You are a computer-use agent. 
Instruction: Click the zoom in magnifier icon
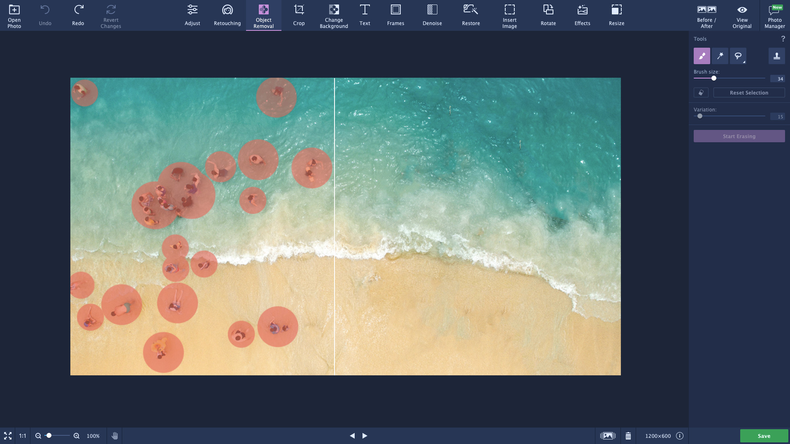click(x=77, y=436)
